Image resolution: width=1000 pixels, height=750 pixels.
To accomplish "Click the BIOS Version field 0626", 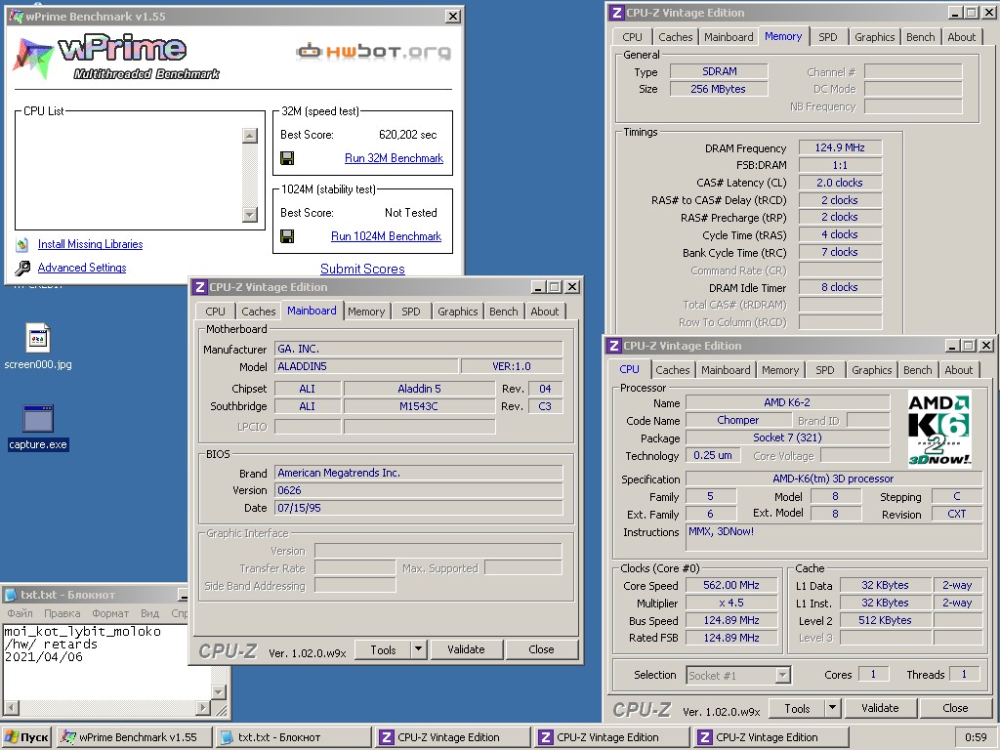I will (419, 490).
